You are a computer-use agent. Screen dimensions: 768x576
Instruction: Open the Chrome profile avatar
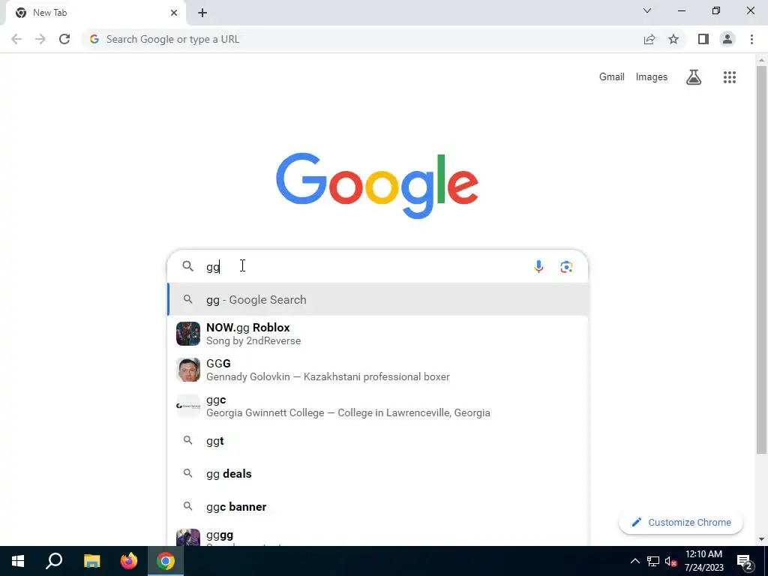(727, 39)
